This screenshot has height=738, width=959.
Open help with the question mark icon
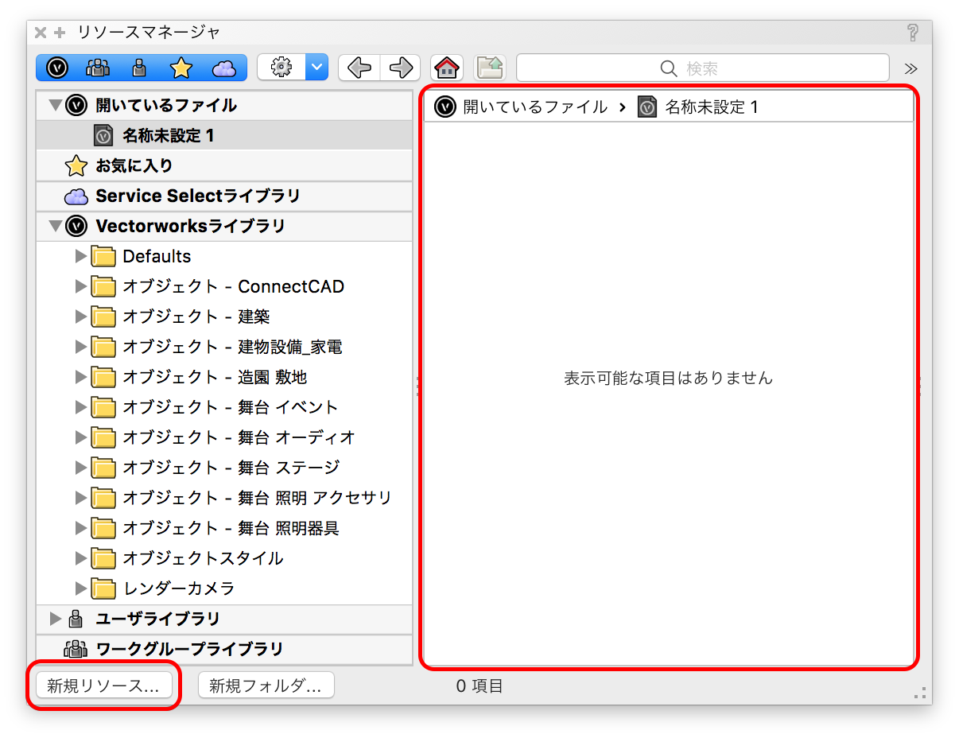pyautogui.click(x=913, y=33)
